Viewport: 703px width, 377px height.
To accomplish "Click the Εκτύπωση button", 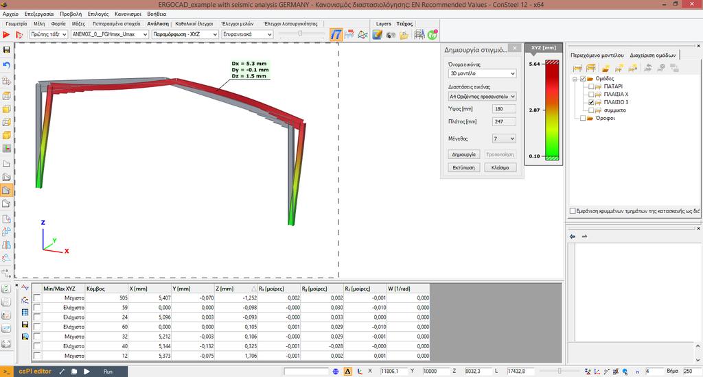I will [x=464, y=167].
